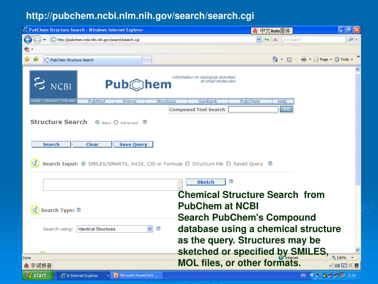The image size is (378, 284).
Task: Click the page scrollbar up arrow
Action: (357, 70)
